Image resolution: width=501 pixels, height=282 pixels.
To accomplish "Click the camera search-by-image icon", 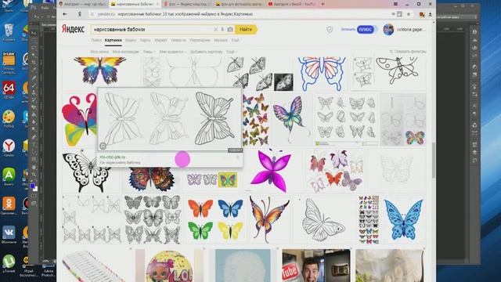I will [x=230, y=30].
